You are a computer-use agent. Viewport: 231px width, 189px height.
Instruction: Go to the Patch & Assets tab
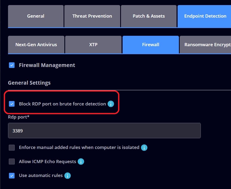[x=149, y=16]
